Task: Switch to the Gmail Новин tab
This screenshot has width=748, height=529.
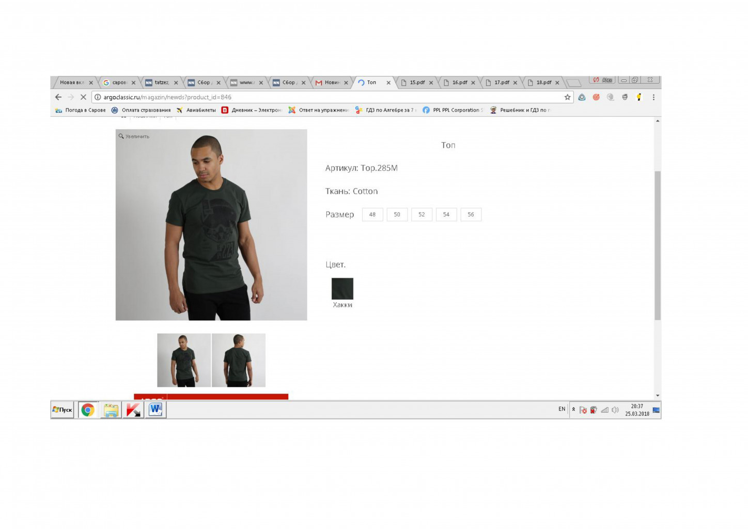Action: [332, 83]
